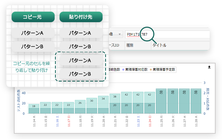Click the 11.20 bar labeled 34
Screen dimensions: 222x139
point(103,104)
